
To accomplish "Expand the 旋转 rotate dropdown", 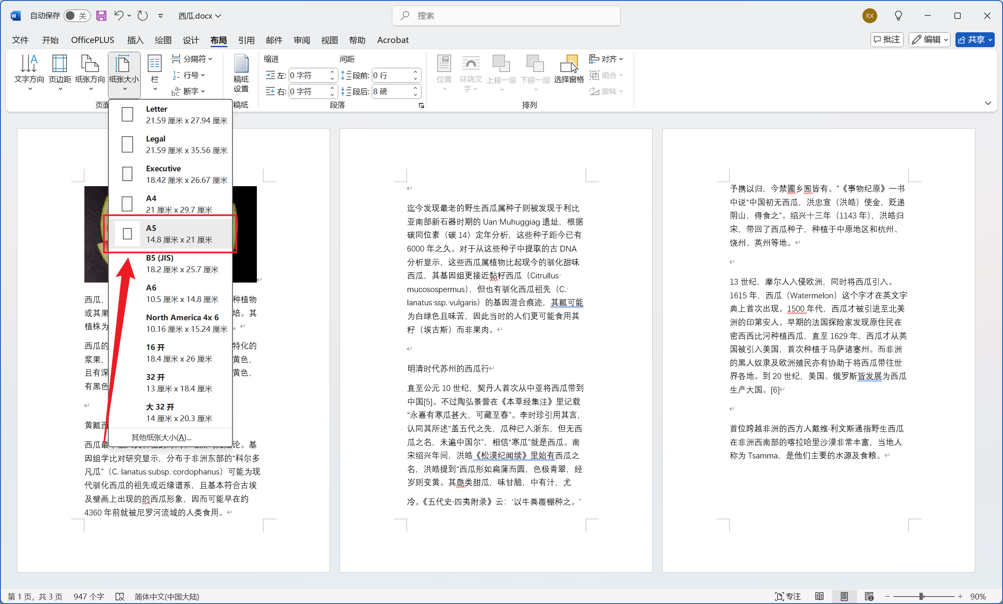I will [x=606, y=91].
